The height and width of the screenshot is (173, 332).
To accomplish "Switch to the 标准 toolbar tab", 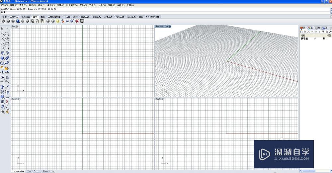I will pyautogui.click(x=4, y=17).
